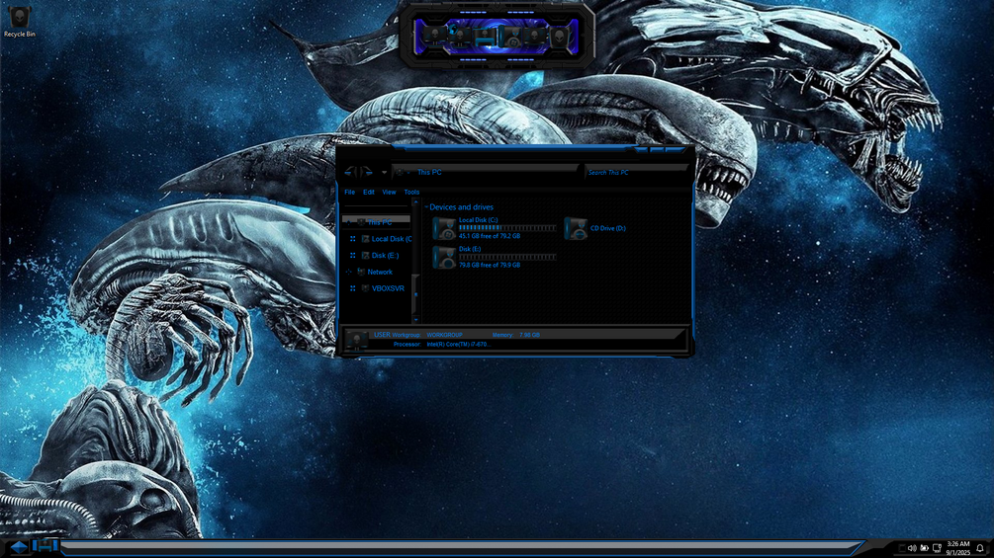This screenshot has height=558, width=994.
Task: Open the Tools menu
Action: 411,192
